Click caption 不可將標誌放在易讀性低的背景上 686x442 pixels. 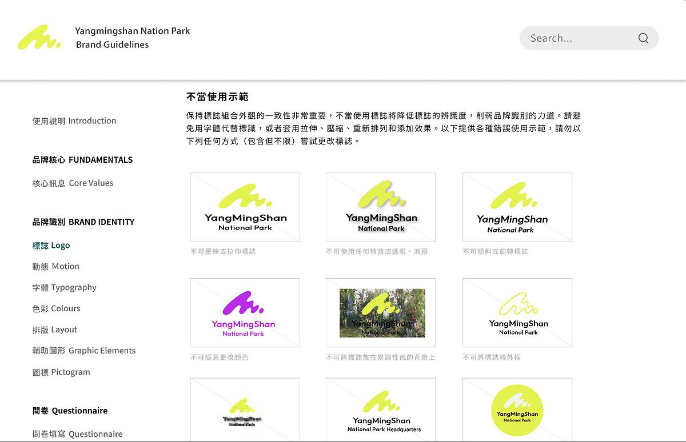pos(381,357)
